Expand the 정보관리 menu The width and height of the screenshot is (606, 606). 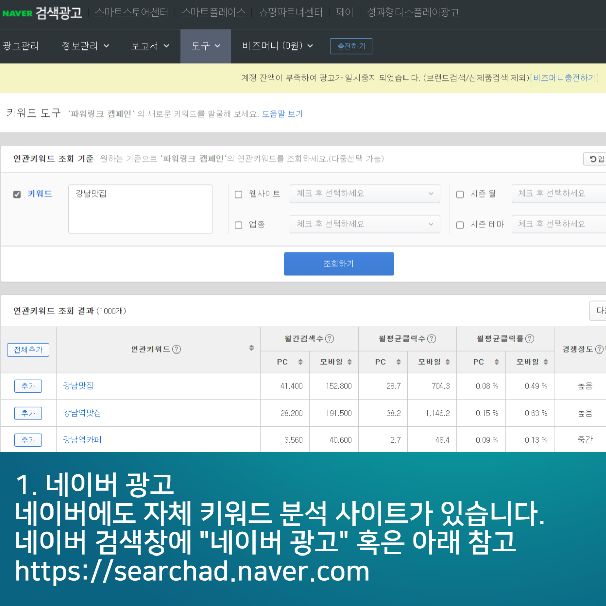click(85, 46)
